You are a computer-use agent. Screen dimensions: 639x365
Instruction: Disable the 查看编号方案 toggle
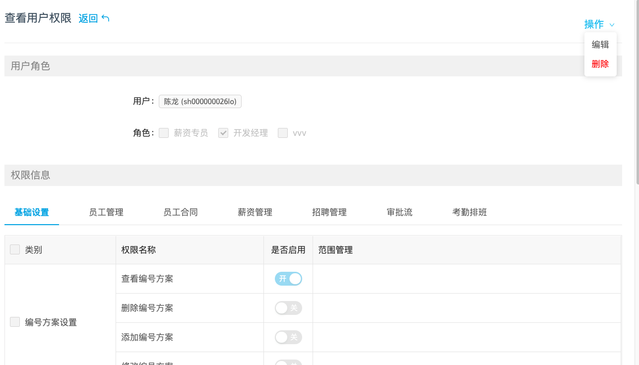[x=288, y=279]
